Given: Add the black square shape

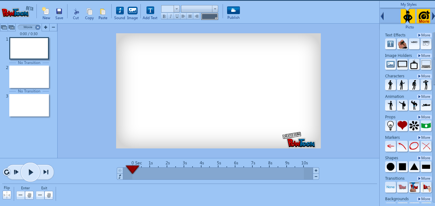Looking at the screenshot, I should pos(402,167).
